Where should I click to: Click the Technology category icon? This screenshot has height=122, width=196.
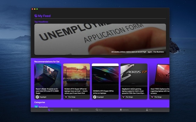click(x=36, y=107)
